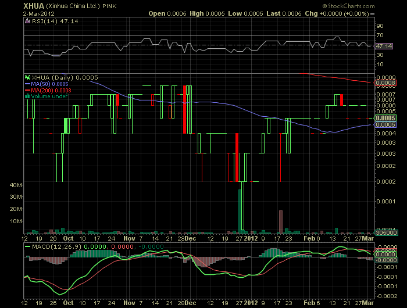Viewport: 407px width, 308px height.
Task: Click the Volume undef bar-chart legend icon
Action: click(27, 96)
